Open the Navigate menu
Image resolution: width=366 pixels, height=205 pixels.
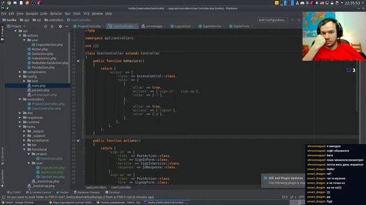click(32, 14)
